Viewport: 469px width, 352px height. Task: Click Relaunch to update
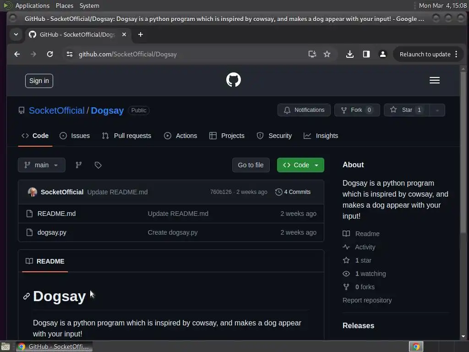click(425, 54)
